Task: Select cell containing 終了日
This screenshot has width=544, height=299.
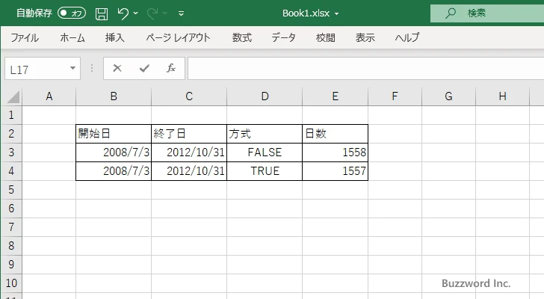Action: click(x=189, y=134)
